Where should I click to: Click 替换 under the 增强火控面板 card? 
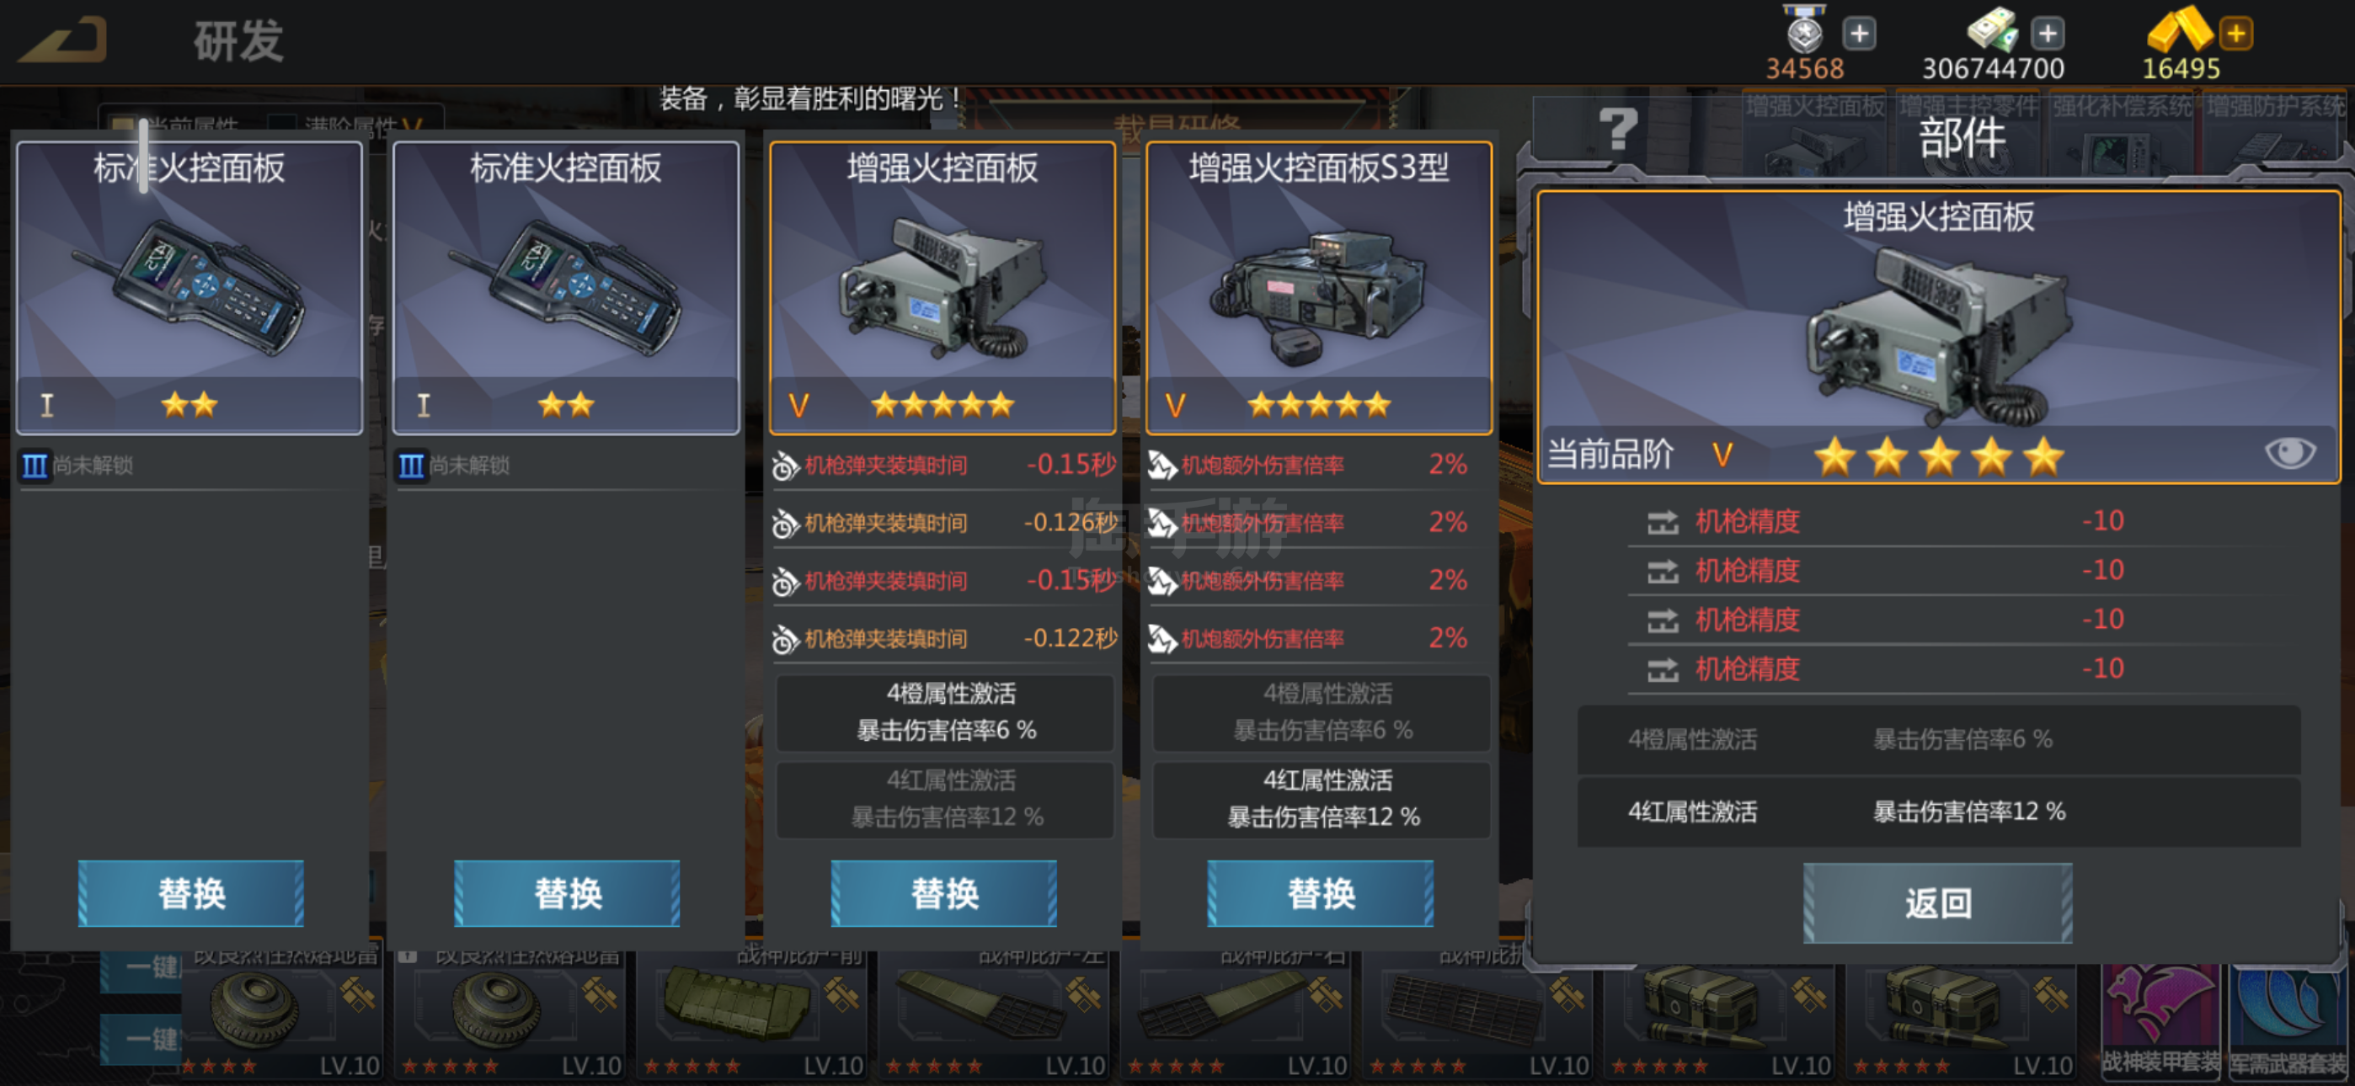944,893
